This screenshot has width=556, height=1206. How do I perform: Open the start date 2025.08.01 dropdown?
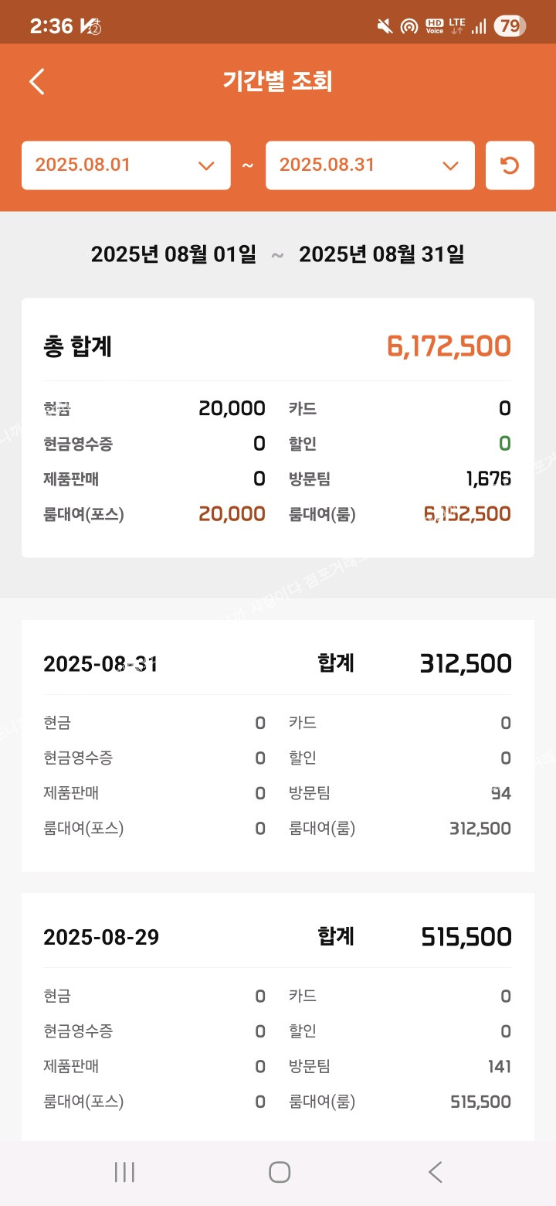[126, 165]
